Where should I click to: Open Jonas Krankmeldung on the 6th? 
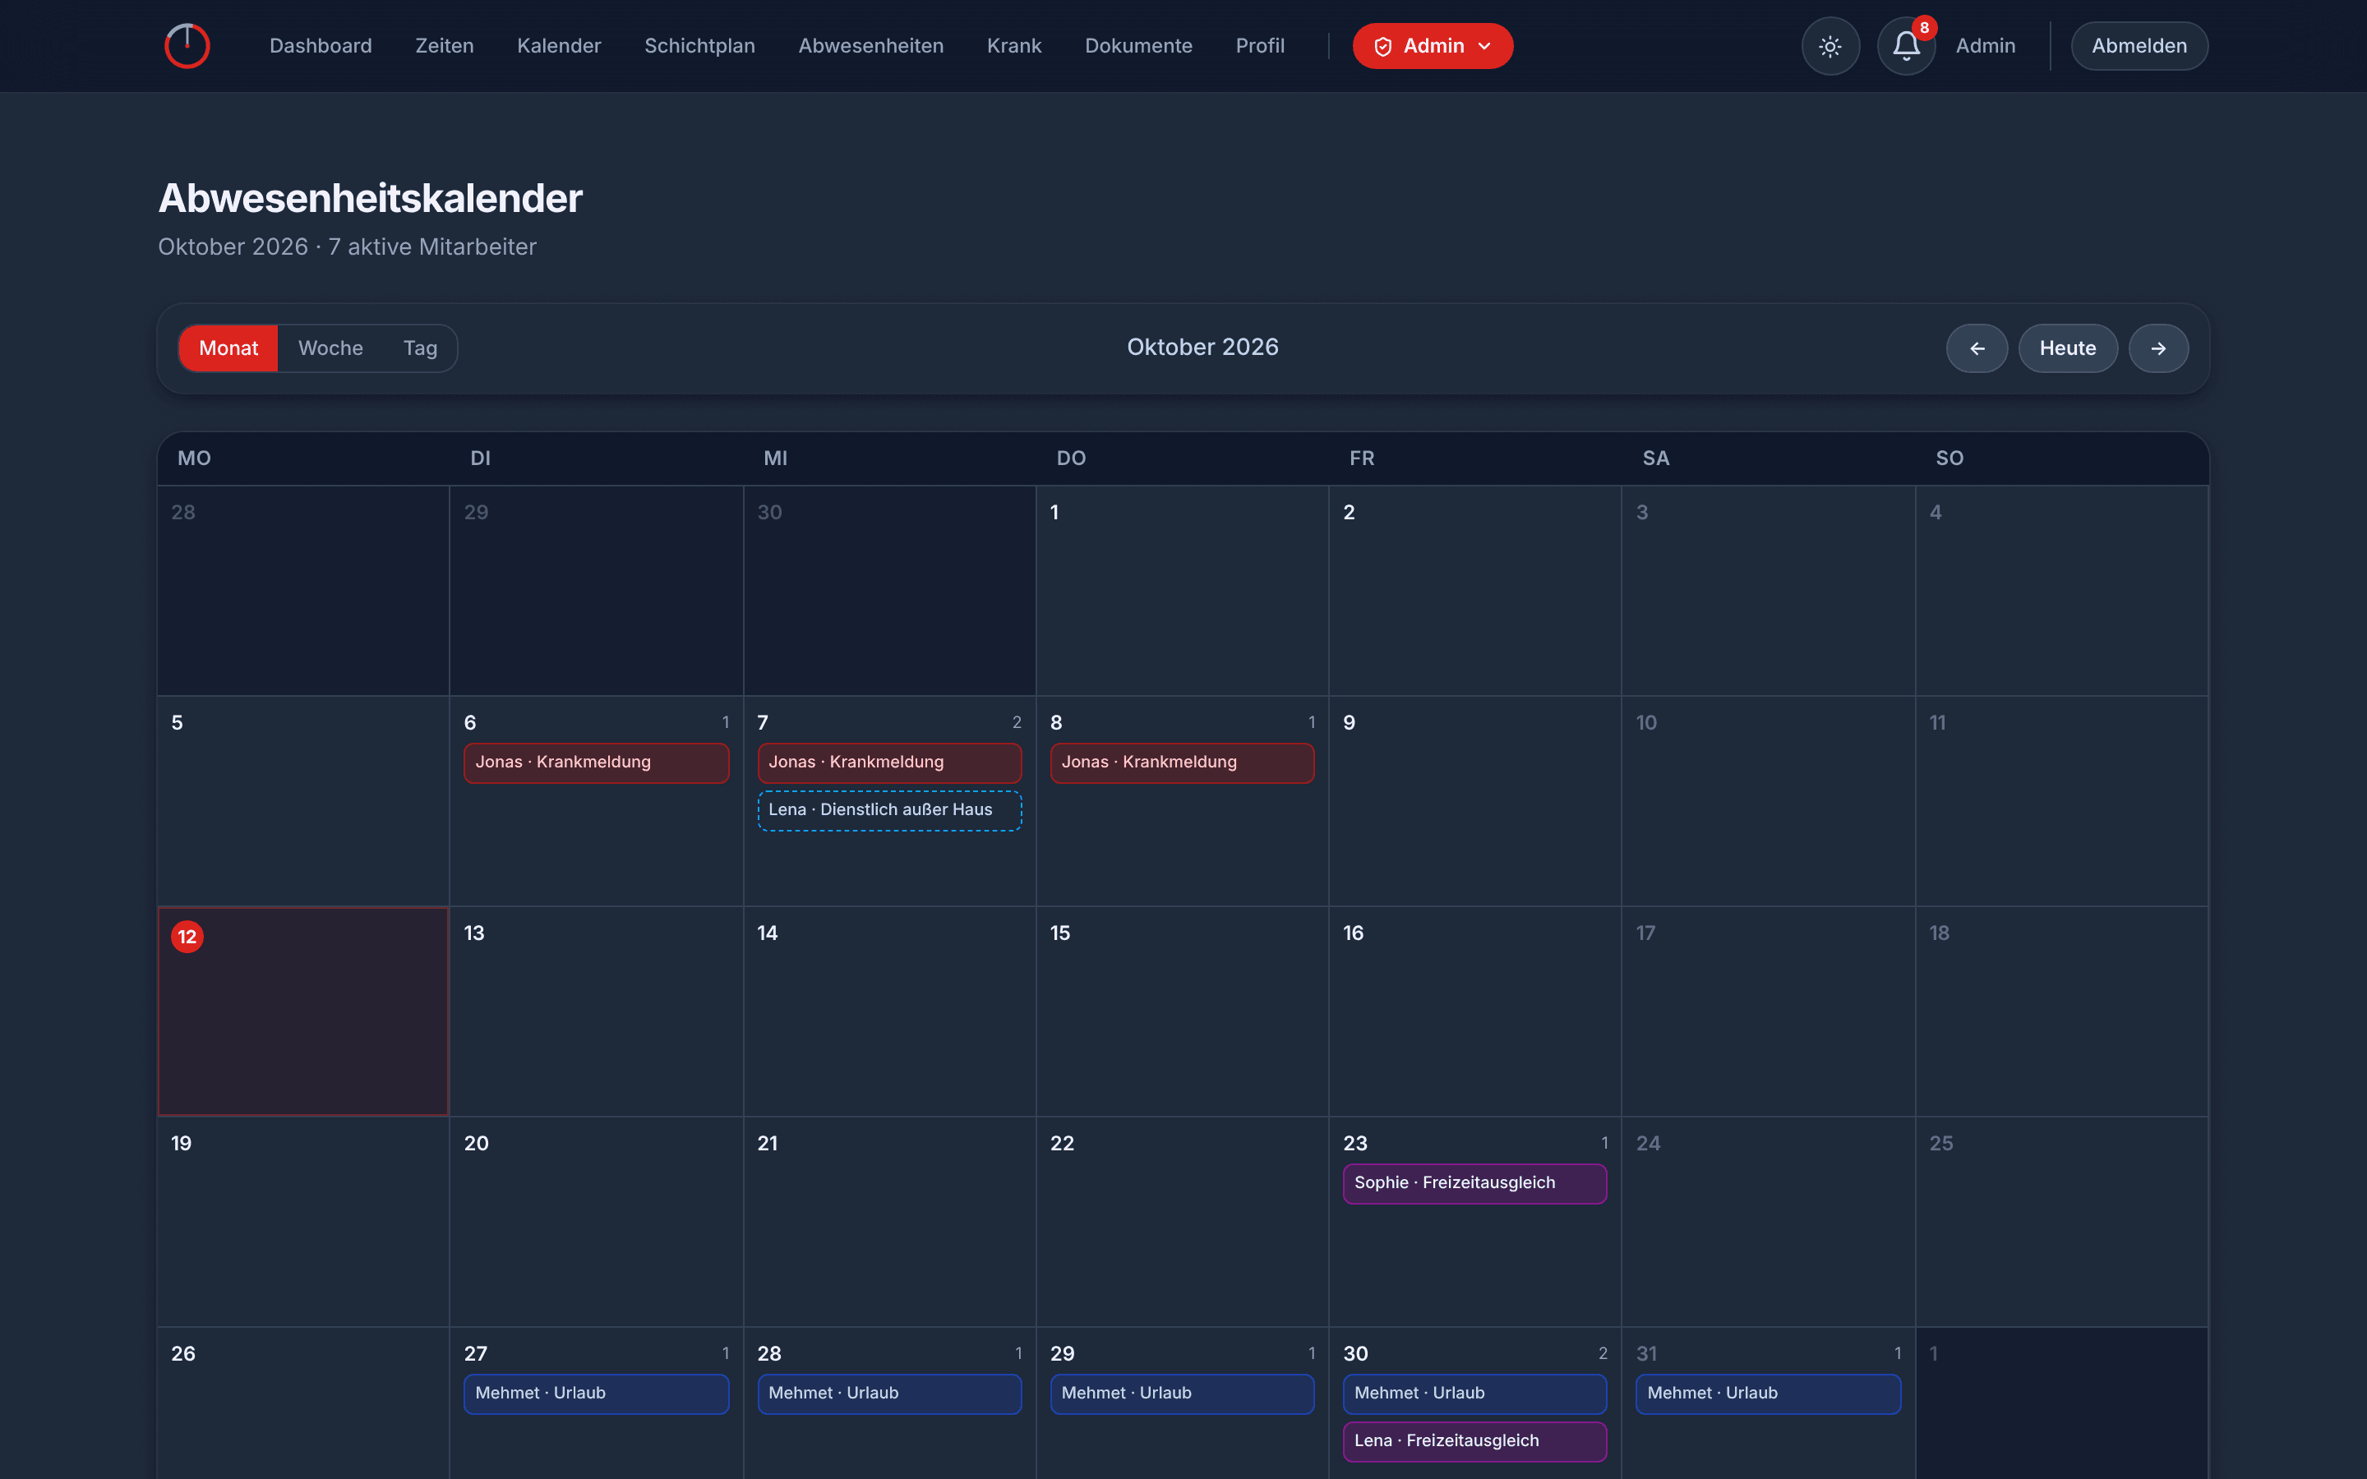[x=596, y=763]
